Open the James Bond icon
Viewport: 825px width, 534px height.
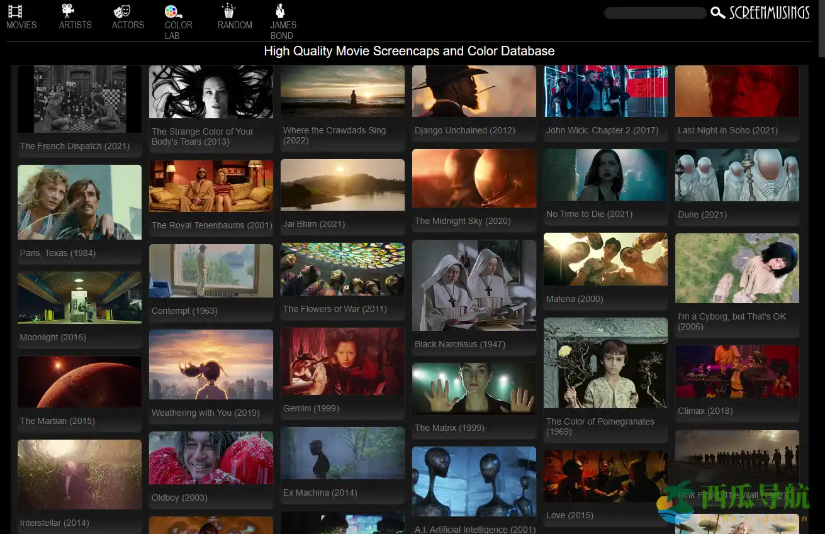click(x=280, y=11)
